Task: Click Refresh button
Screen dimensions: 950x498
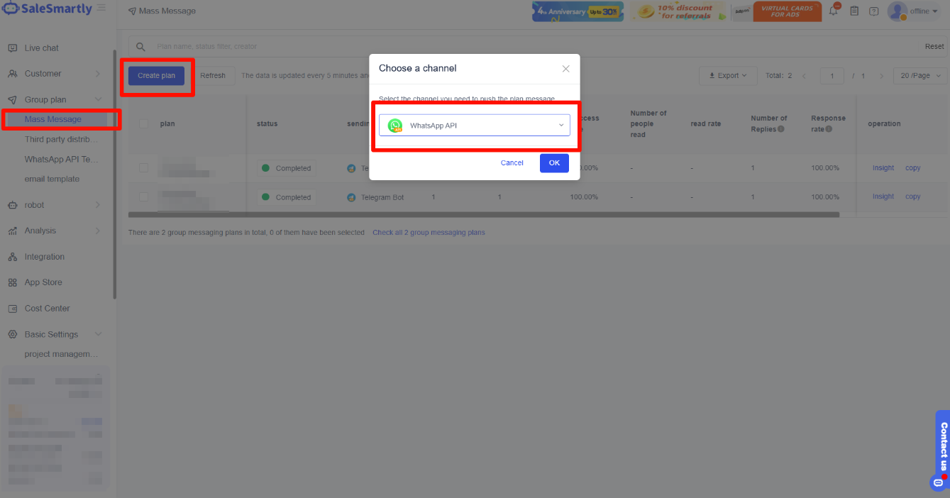Action: click(213, 76)
